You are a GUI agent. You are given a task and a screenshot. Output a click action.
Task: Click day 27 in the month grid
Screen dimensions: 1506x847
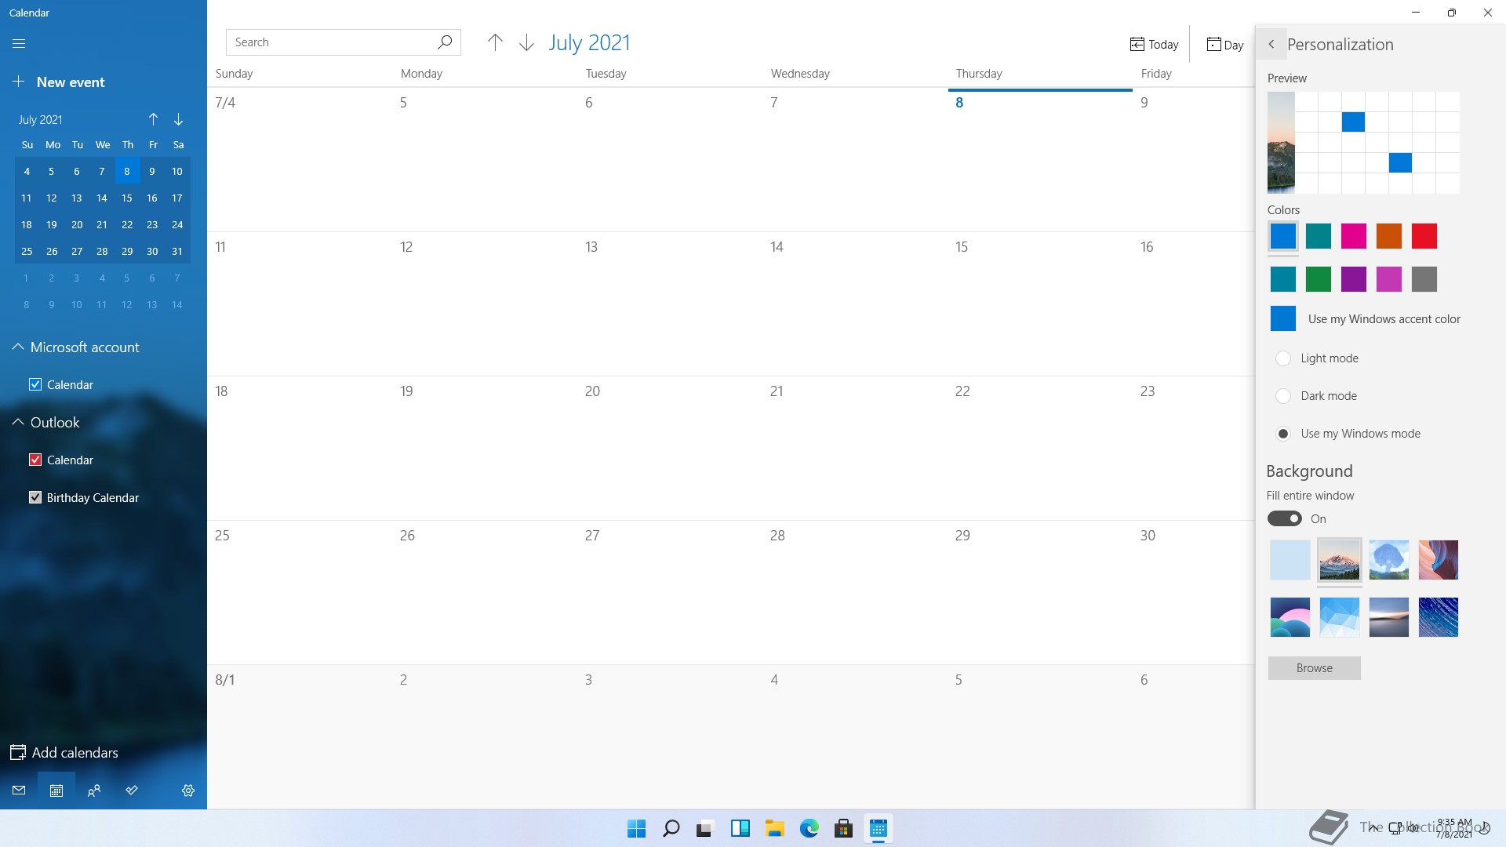[670, 593]
